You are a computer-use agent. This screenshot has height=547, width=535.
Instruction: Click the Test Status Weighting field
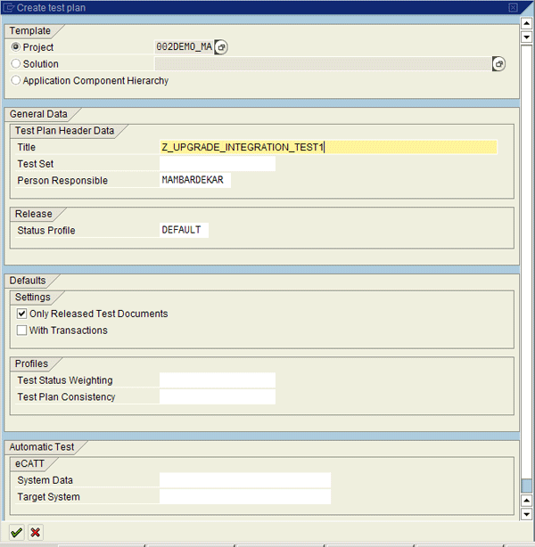click(217, 380)
